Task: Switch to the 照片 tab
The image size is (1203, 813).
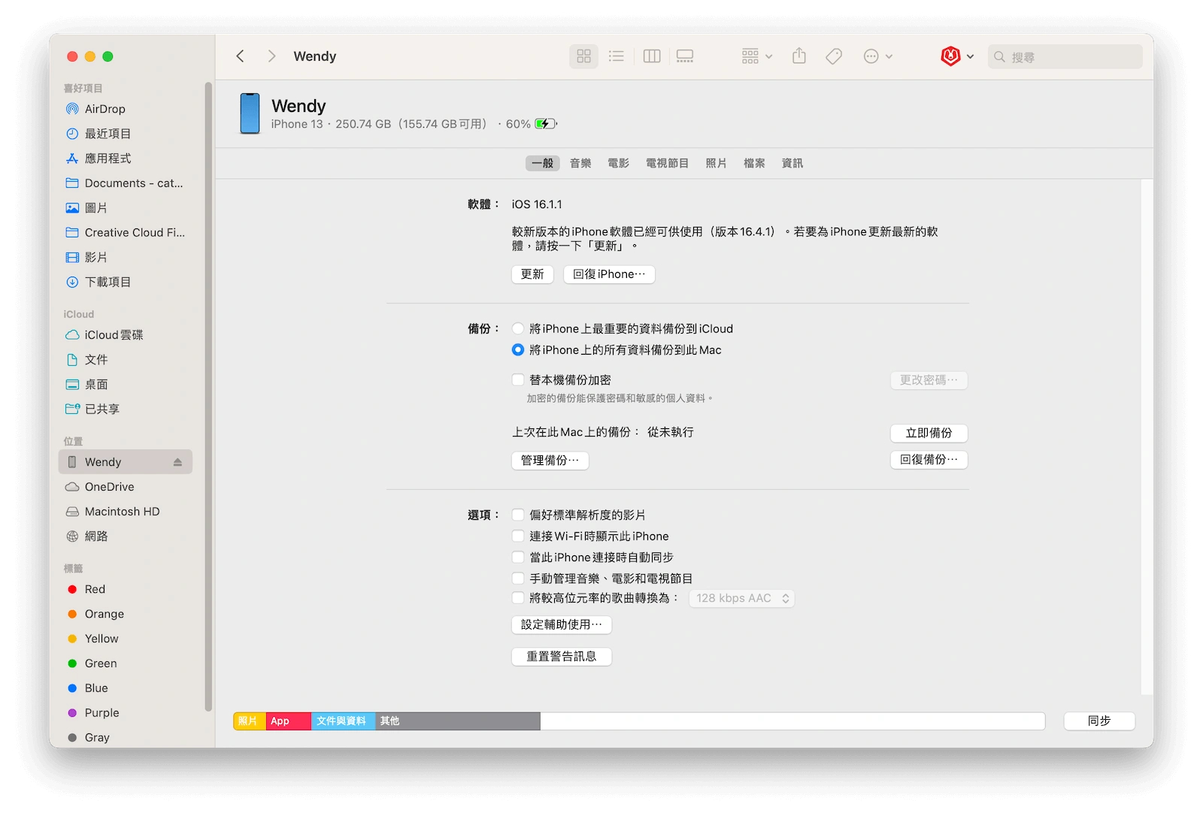Action: click(716, 163)
